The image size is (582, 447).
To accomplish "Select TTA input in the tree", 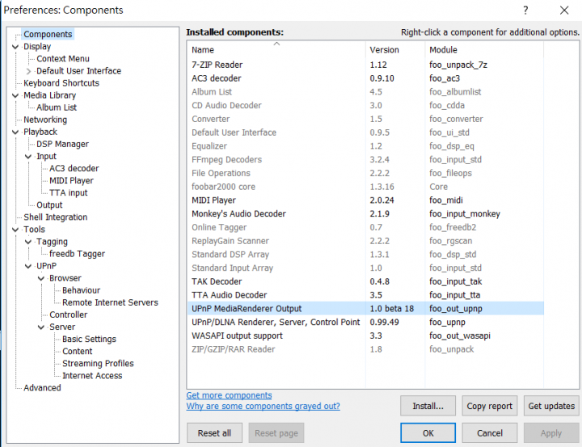I will tap(68, 193).
